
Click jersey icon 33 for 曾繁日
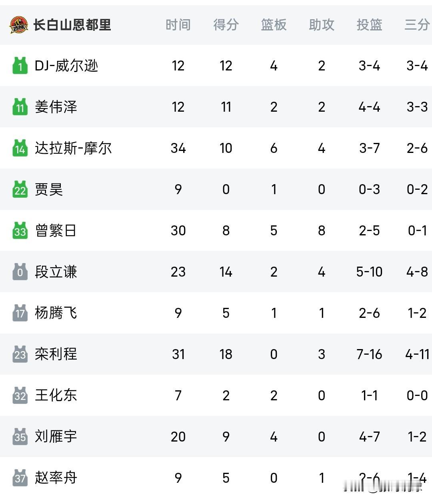20,231
